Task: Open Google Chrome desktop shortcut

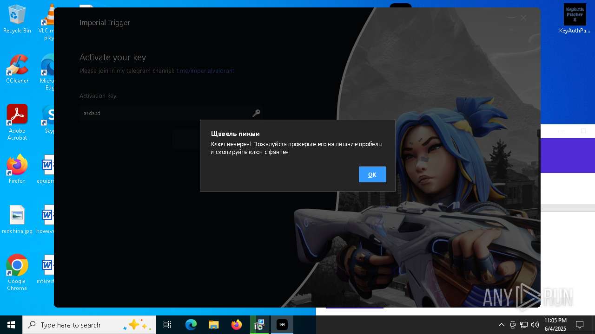Action: tap(17, 273)
